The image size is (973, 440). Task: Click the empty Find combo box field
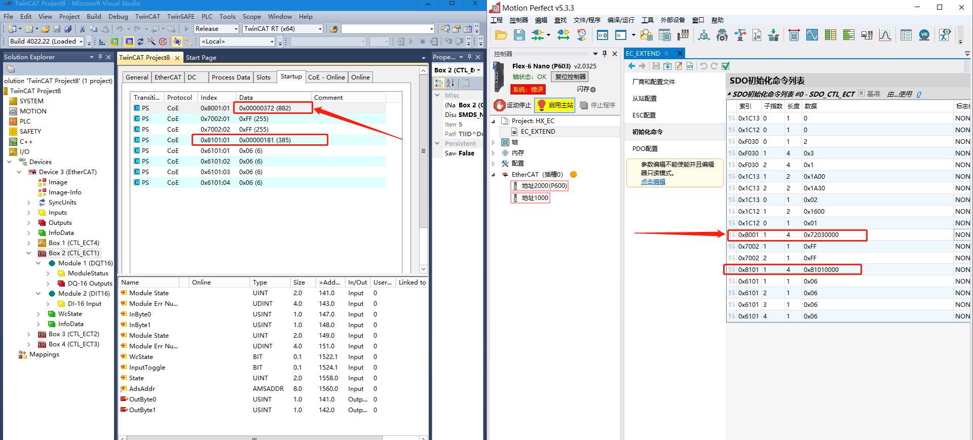(x=388, y=29)
